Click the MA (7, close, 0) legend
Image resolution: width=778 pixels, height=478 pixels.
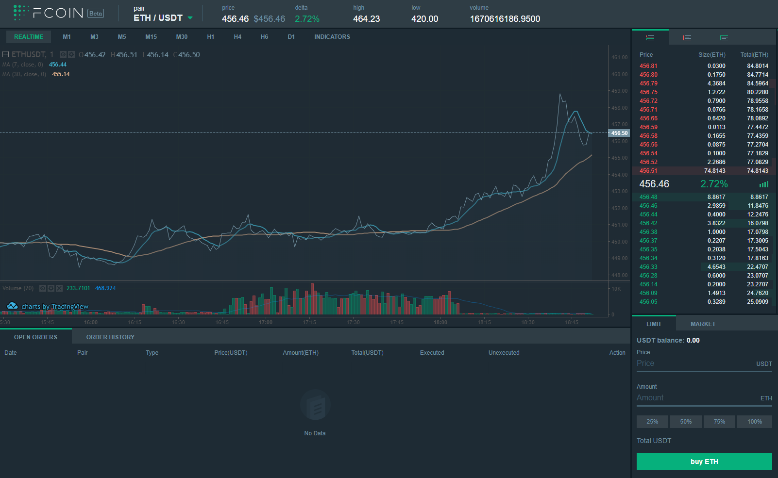pyautogui.click(x=23, y=65)
